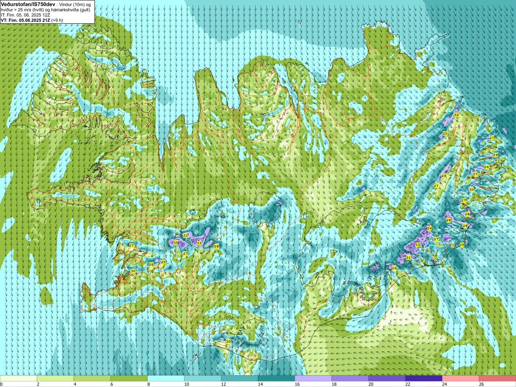Viewport: 516px width, 387px height.
Task: Click legend scale number 14
Action: [260, 384]
